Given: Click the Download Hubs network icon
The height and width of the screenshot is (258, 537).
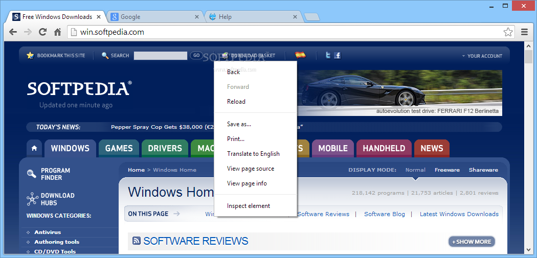Looking at the screenshot, I should (32, 199).
